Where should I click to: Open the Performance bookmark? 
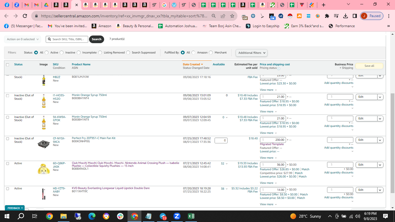(342, 26)
